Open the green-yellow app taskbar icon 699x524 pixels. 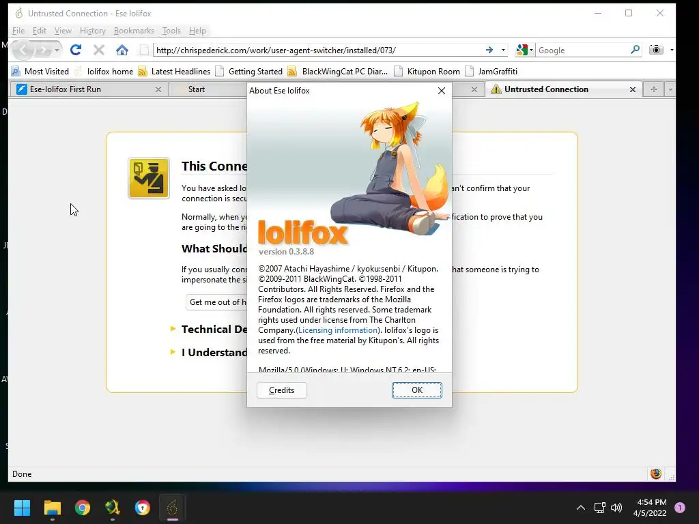coord(113,508)
